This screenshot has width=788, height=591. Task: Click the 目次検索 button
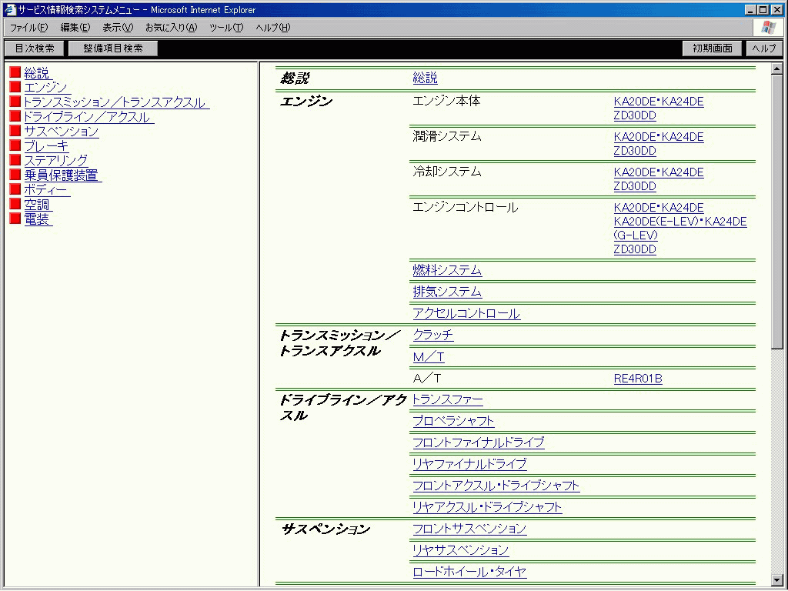coord(35,48)
